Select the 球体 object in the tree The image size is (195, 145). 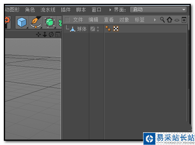(82, 29)
